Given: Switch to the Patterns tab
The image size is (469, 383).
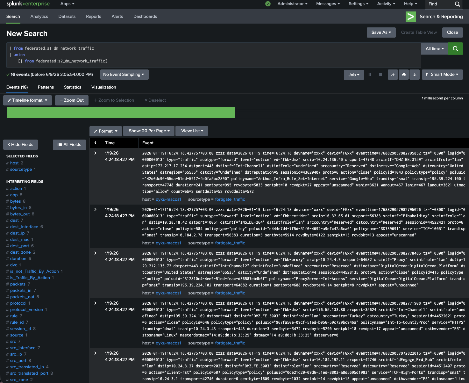Looking at the screenshot, I should (x=46, y=87).
